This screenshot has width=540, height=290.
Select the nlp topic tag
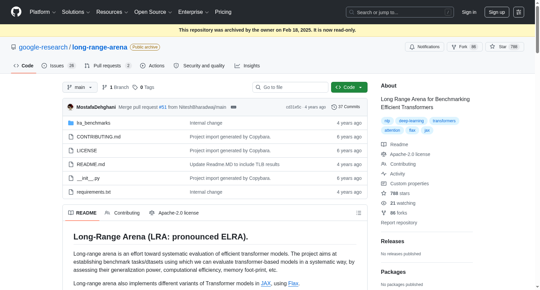point(387,121)
